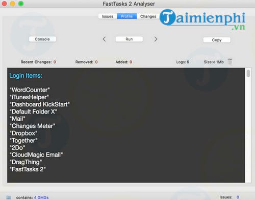The height and width of the screenshot is (200, 255).
Task: Click the Recent Changes: 0 label
Action: 38,62
